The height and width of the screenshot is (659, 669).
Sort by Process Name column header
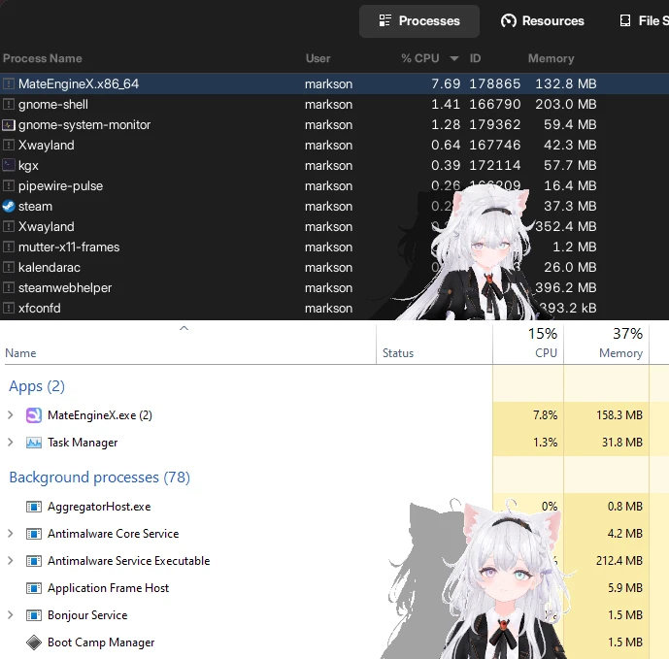[x=43, y=58]
